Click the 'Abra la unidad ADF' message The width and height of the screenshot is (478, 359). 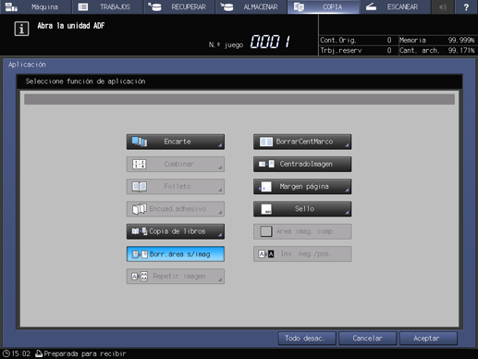coord(71,26)
